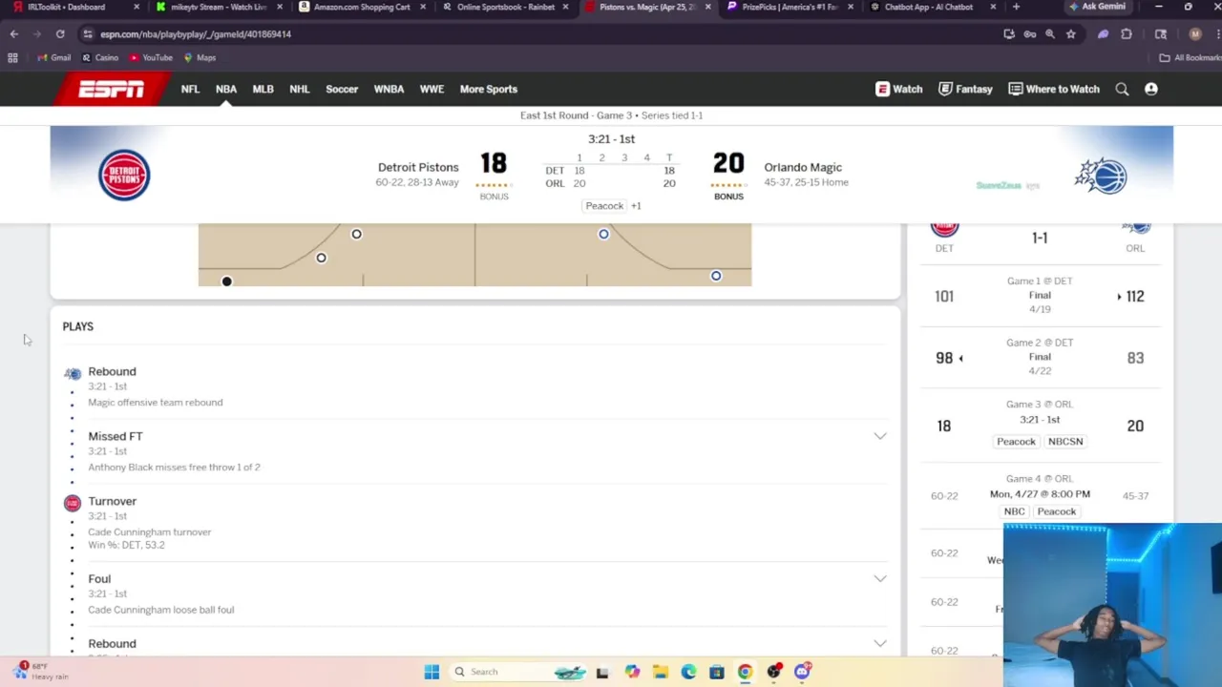
Task: Open Ask Gemini button
Action: 1098,7
